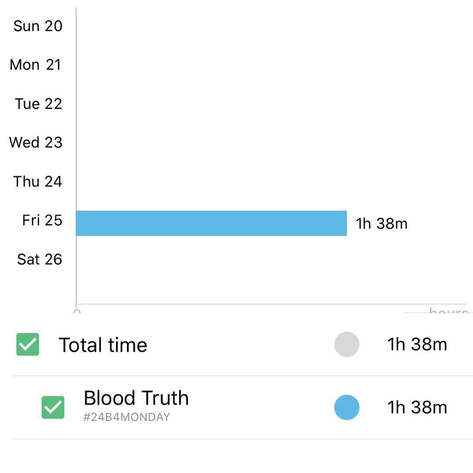The width and height of the screenshot is (473, 473).
Task: Select the blue Fri 25 bar
Action: click(211, 223)
